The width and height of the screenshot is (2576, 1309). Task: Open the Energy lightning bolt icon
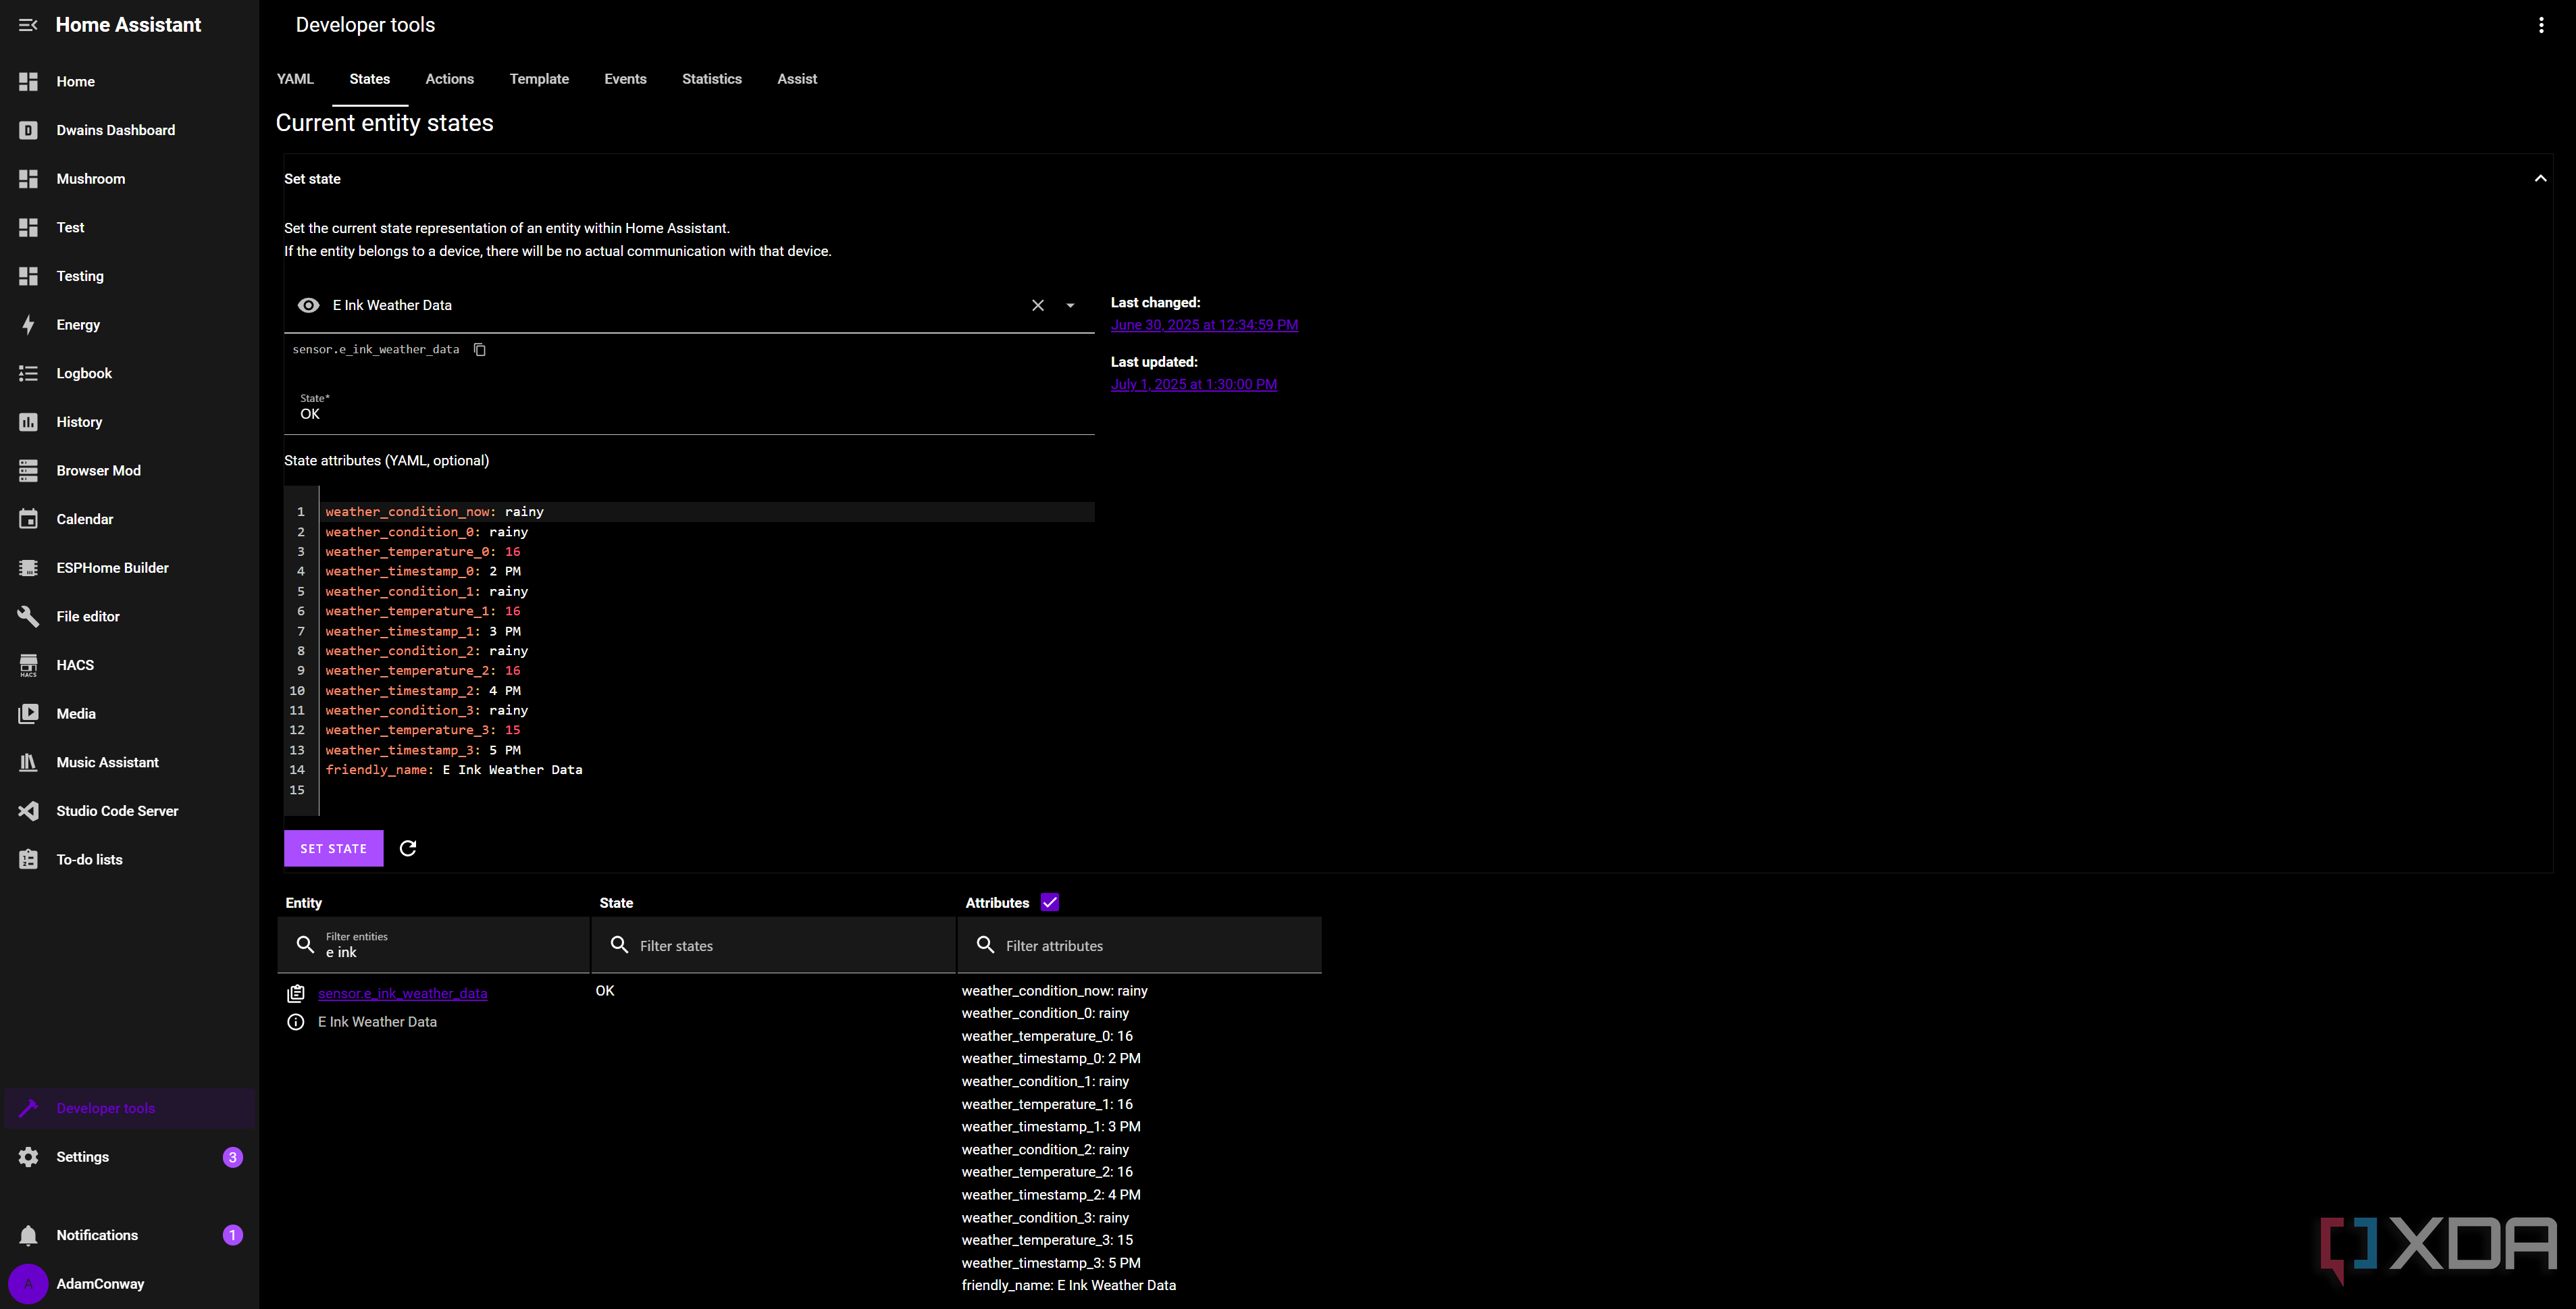coord(28,324)
